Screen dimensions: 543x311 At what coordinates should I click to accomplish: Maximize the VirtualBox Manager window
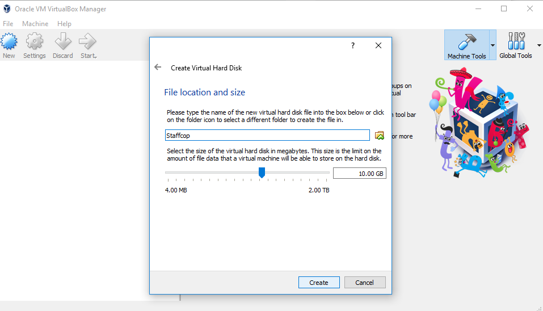coord(504,9)
